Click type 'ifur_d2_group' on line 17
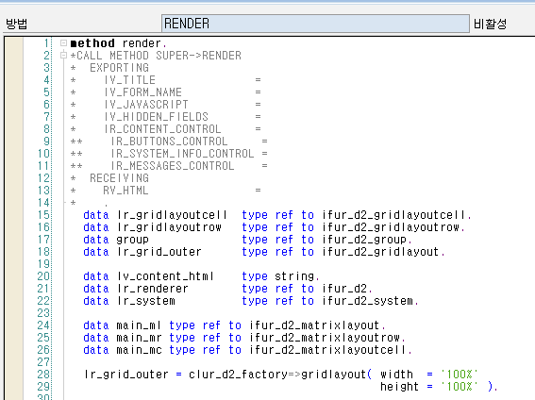 [x=364, y=240]
